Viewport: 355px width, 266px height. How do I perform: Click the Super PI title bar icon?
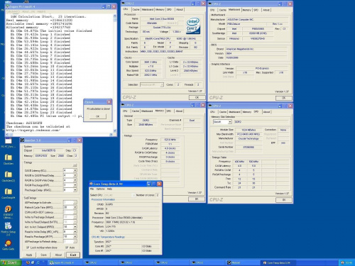[8, 6]
